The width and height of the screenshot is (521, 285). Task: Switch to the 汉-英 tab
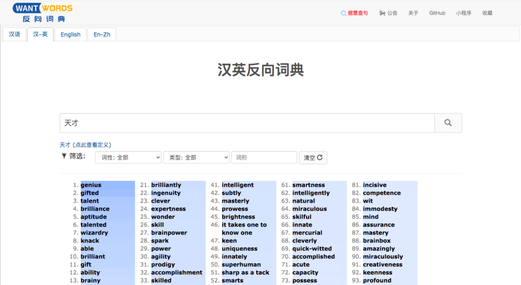(x=40, y=35)
